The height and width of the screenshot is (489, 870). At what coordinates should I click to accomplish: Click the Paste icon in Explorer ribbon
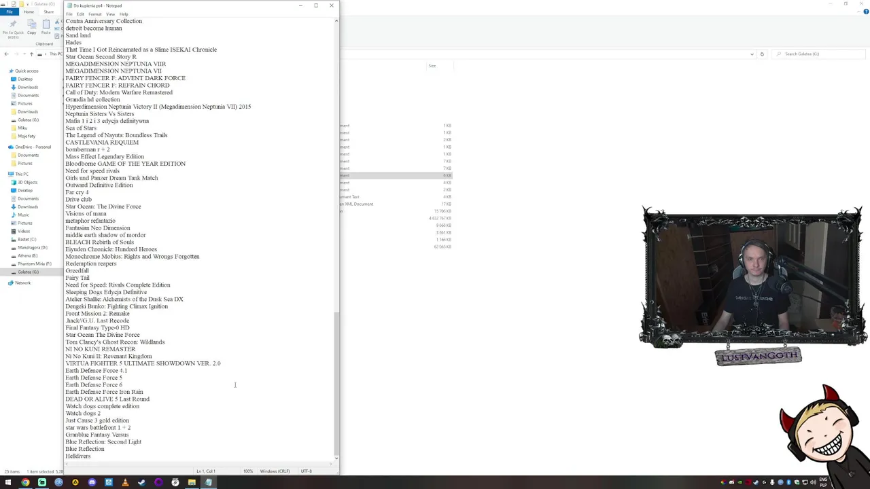(46, 27)
